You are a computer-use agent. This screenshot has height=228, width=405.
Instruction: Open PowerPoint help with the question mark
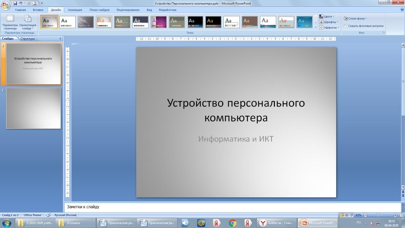(402, 9)
